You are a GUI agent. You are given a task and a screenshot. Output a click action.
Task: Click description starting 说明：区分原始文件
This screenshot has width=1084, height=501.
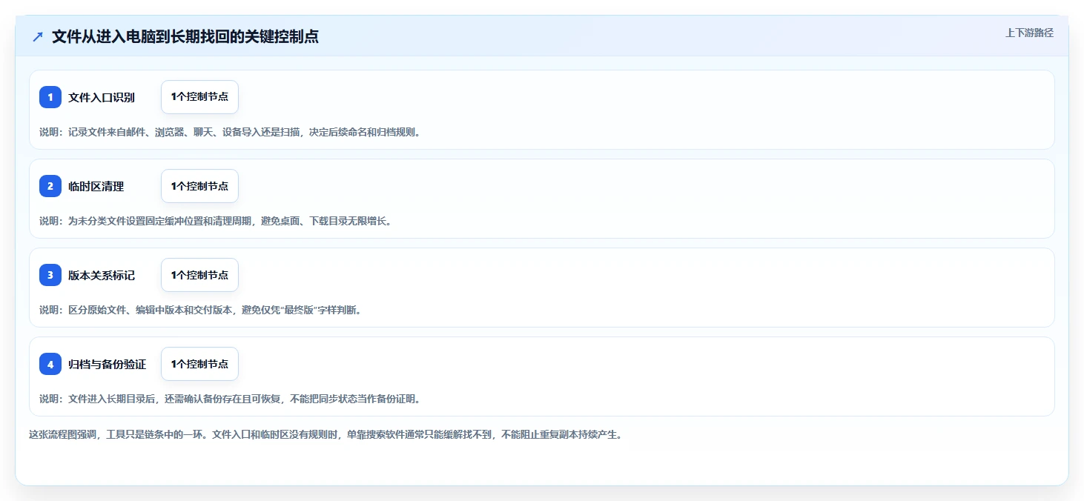[200, 310]
